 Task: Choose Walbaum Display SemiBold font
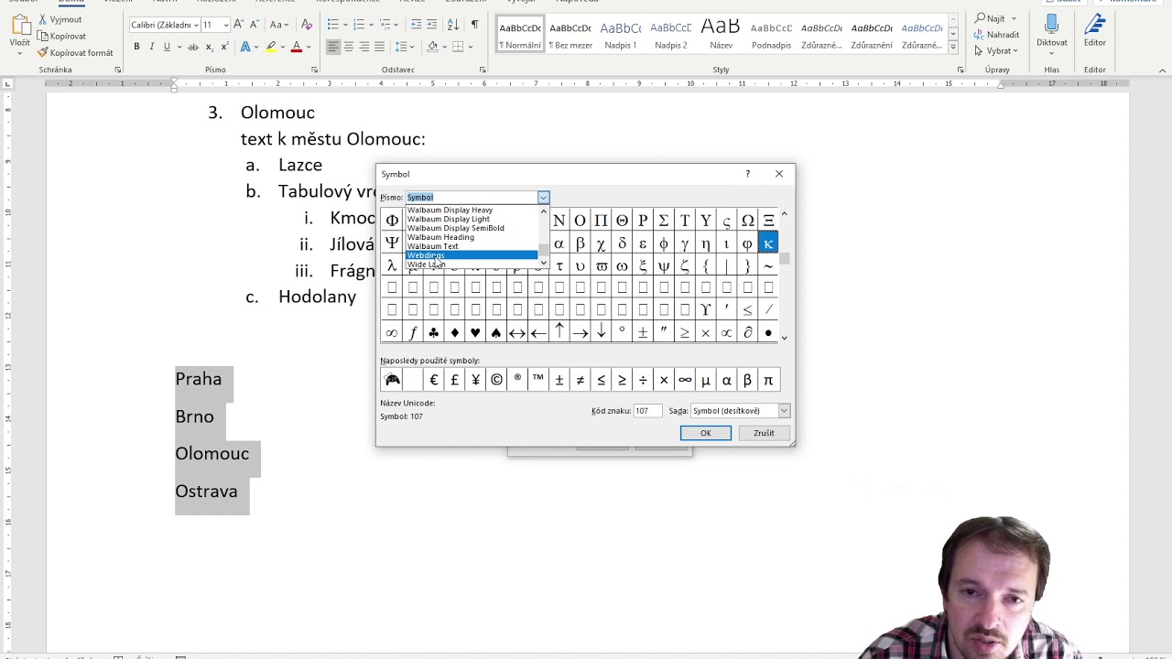pyautogui.click(x=472, y=228)
